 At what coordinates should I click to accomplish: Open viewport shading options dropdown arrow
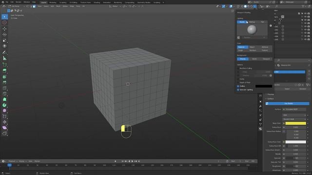pyautogui.click(x=255, y=6)
